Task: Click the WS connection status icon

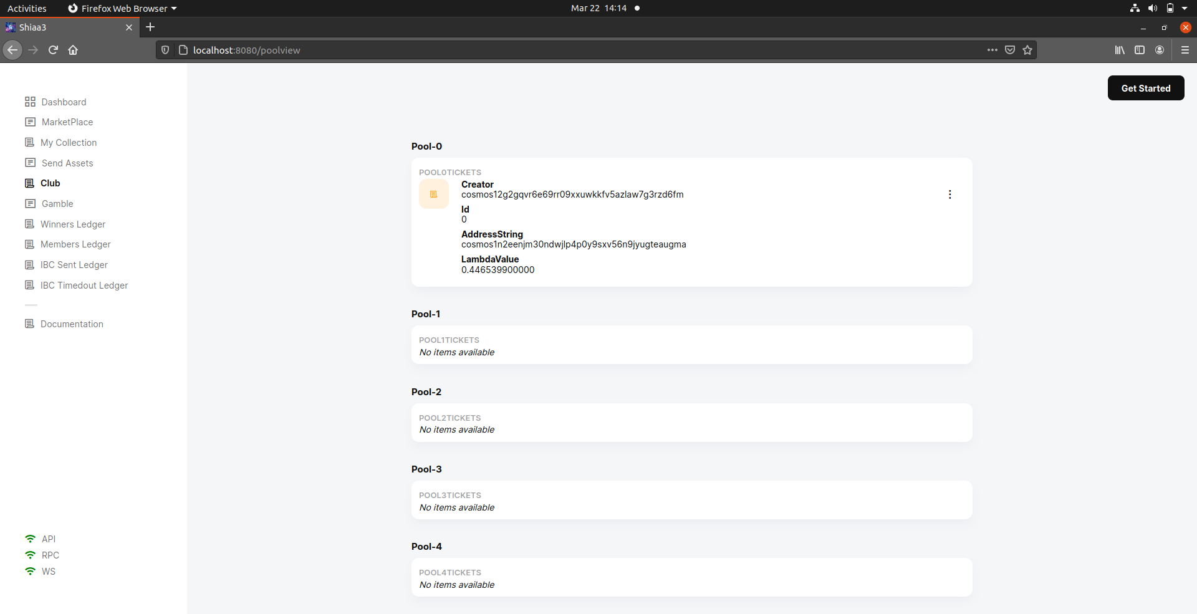Action: (30, 571)
